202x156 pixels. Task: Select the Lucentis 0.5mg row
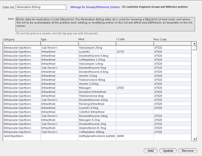click(x=97, y=108)
